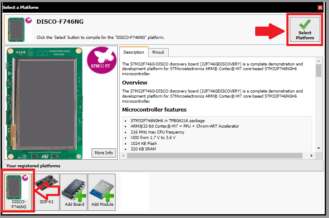
Task: Click description scrollbar up arrow
Action: click(318, 61)
